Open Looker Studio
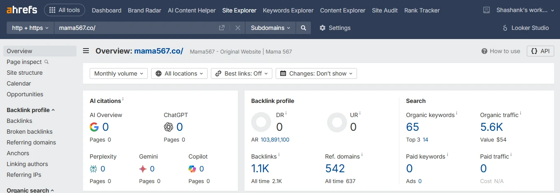Viewport: 560px width, 193px height. (x=526, y=28)
